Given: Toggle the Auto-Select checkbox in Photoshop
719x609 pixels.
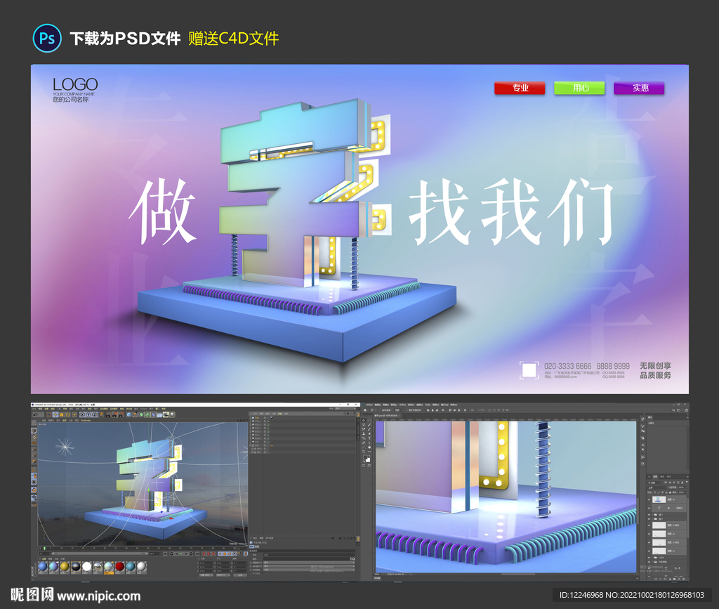Looking at the screenshot, I should click(x=380, y=410).
